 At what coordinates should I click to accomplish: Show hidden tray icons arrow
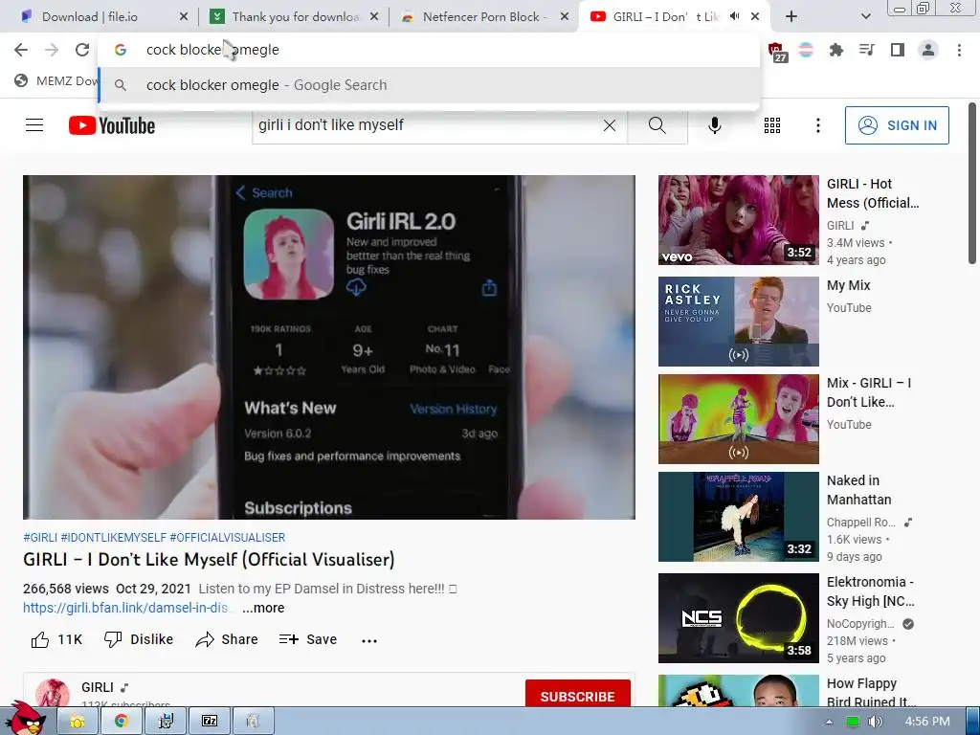(830, 722)
